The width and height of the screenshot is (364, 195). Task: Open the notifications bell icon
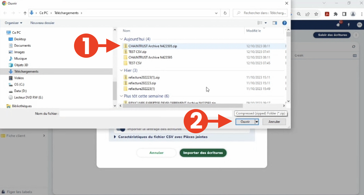point(338,25)
